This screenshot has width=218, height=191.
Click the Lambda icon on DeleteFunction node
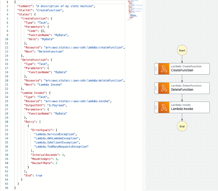[163, 88]
